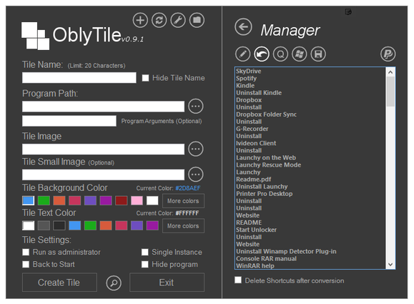Select white background color swatch
The image size is (414, 304).
(152, 201)
